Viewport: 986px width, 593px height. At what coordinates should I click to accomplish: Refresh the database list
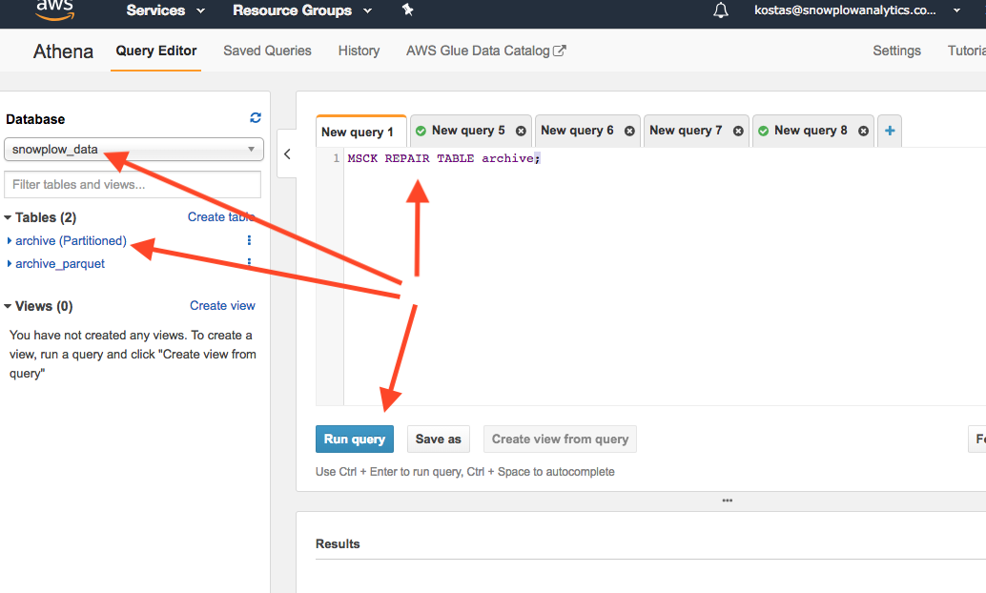click(256, 117)
